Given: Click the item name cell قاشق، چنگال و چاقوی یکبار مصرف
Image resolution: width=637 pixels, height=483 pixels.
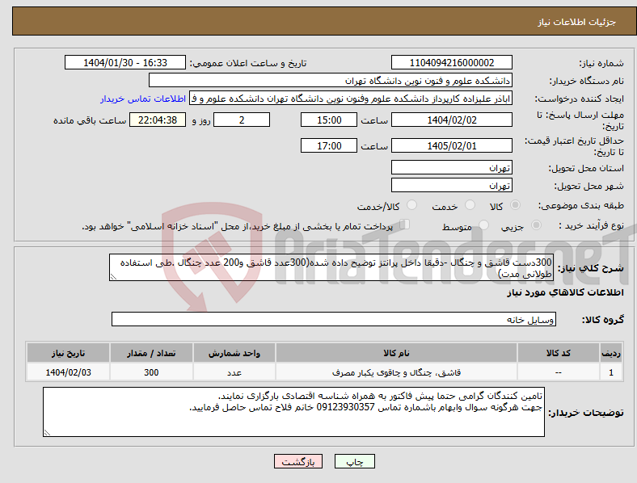Looking at the screenshot, I should pos(396,372).
